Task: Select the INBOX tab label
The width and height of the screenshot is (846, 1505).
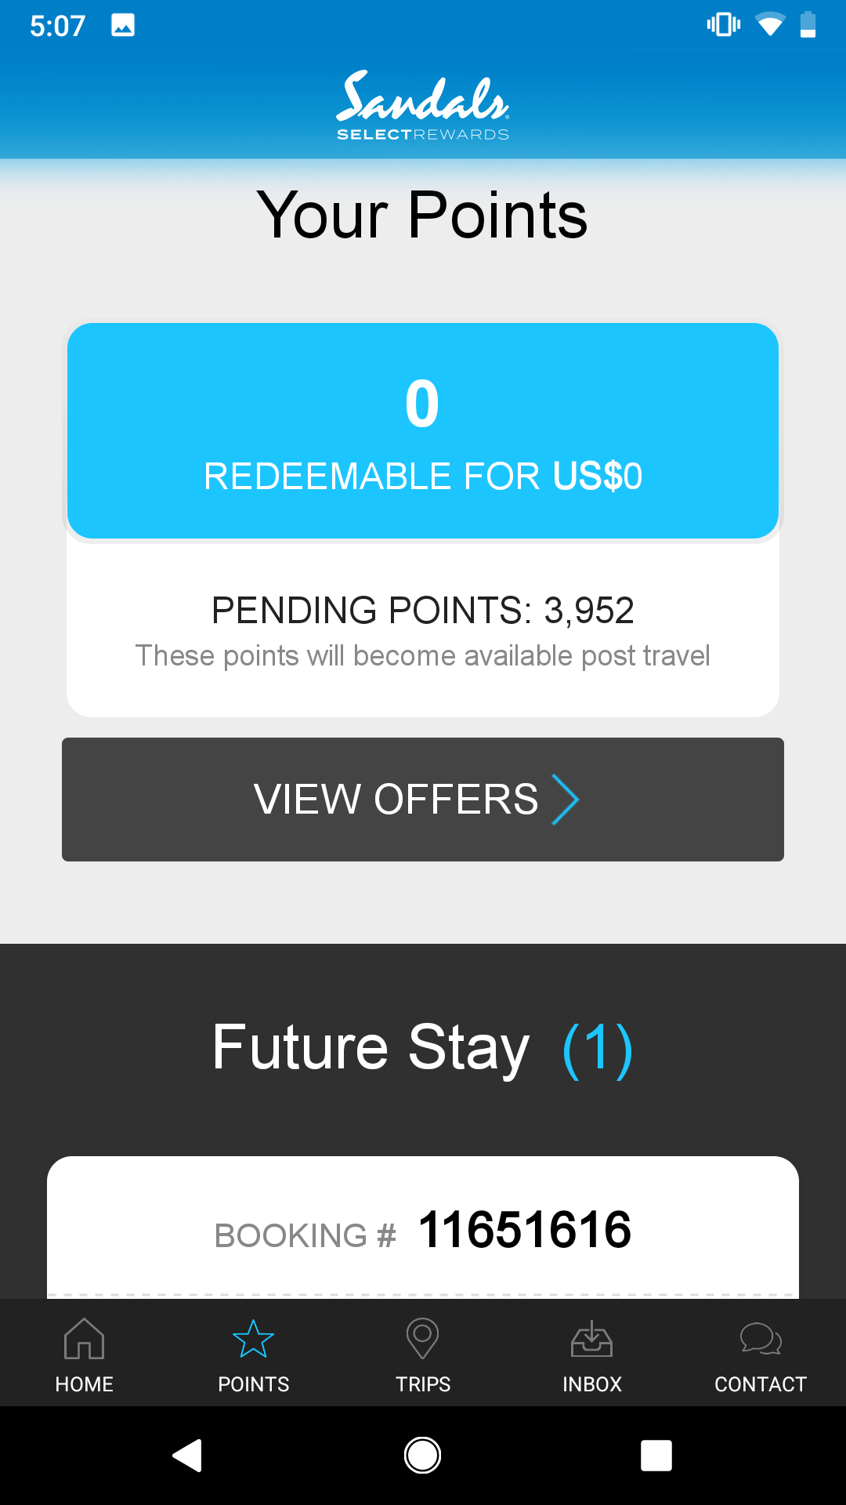Action: [592, 1384]
